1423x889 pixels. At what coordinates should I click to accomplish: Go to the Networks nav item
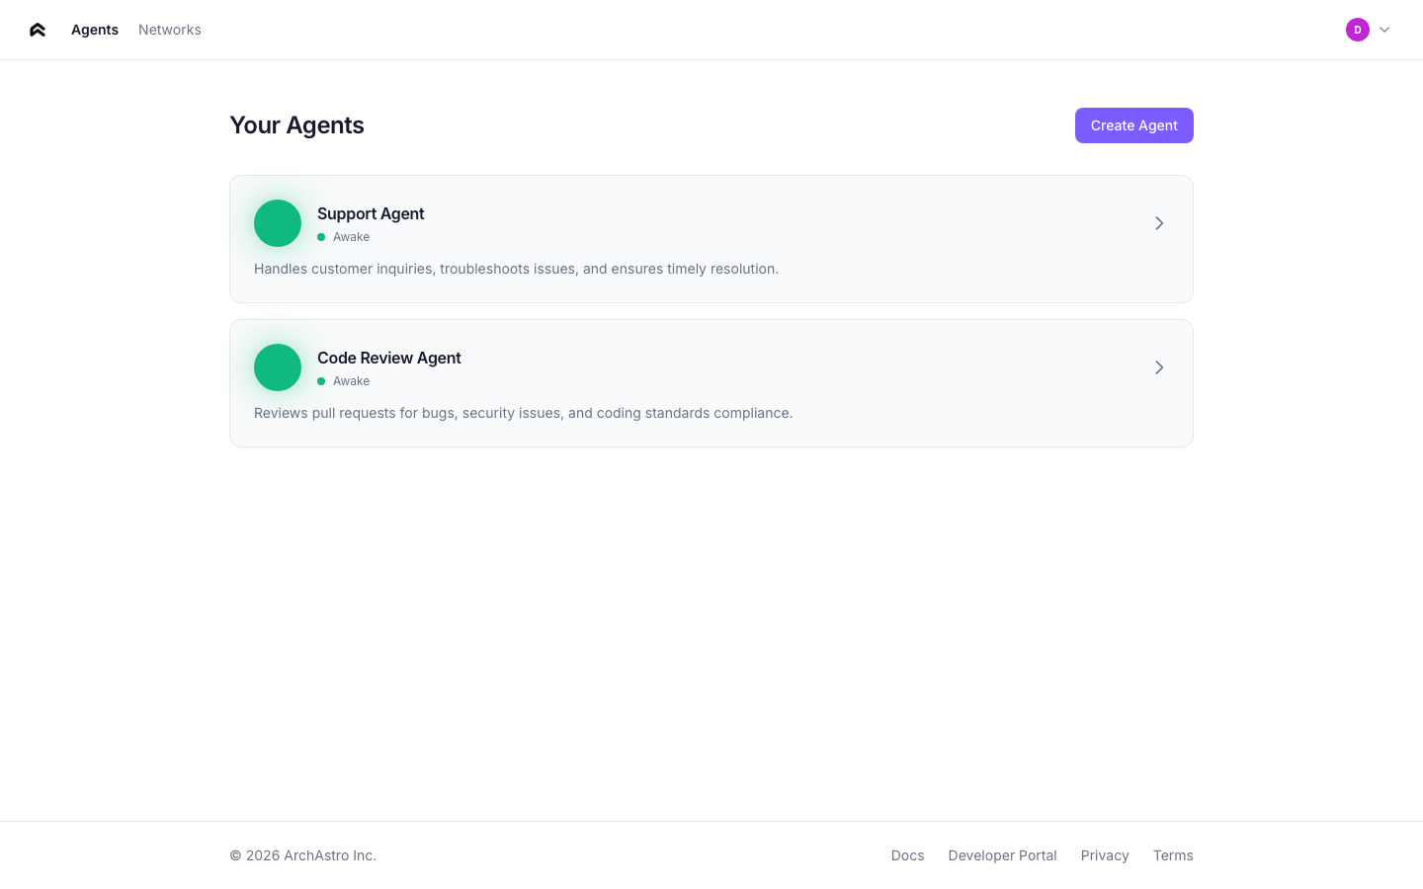[170, 30]
